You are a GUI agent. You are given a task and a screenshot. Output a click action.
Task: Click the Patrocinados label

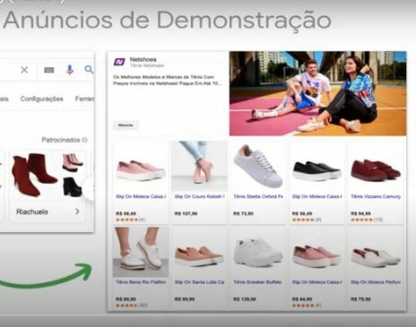61,140
